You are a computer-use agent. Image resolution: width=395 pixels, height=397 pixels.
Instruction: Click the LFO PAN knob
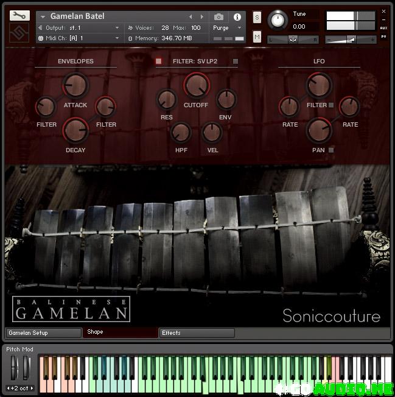(x=319, y=130)
